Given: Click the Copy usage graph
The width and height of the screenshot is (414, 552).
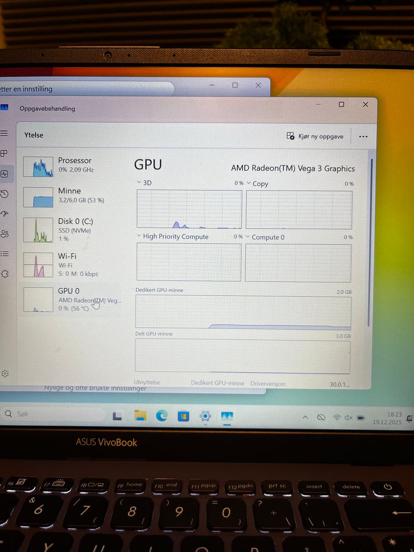Looking at the screenshot, I should click(x=299, y=210).
